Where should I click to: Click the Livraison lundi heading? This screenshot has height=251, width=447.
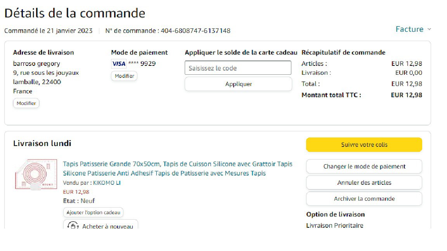coord(42,143)
